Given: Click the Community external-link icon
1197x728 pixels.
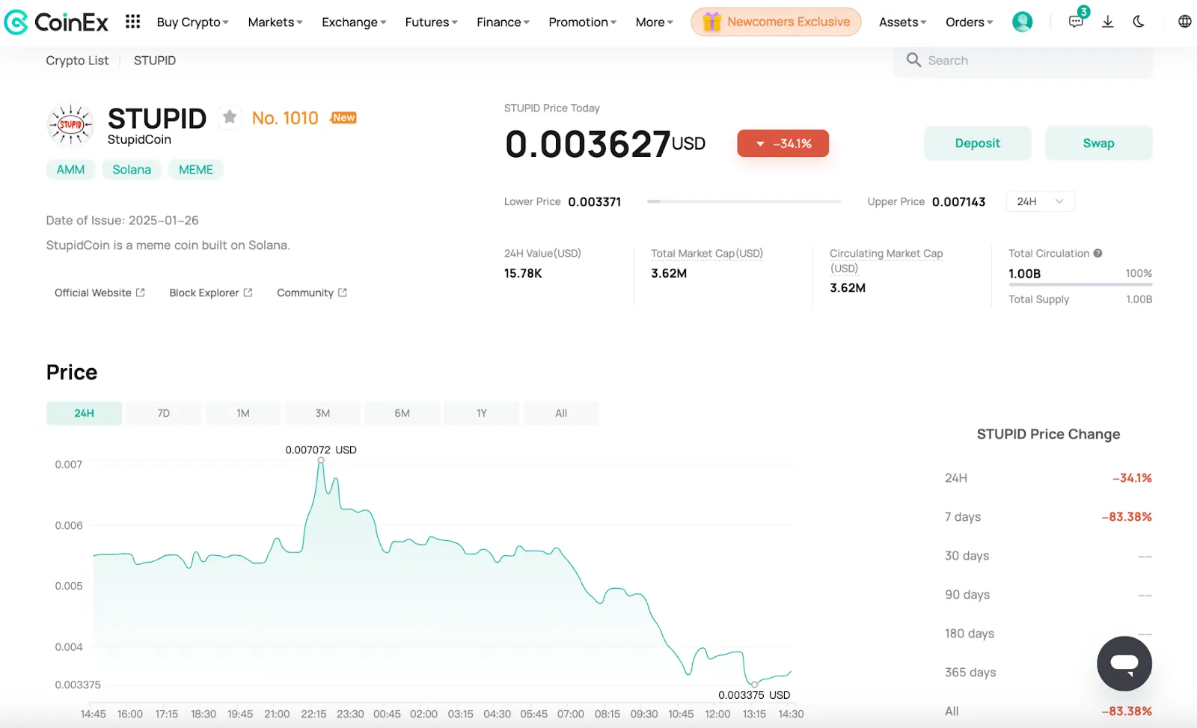Looking at the screenshot, I should 343,293.
